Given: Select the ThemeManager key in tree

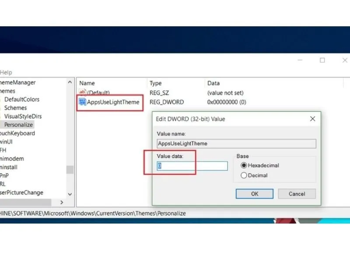Looking at the screenshot, I should [x=17, y=82].
